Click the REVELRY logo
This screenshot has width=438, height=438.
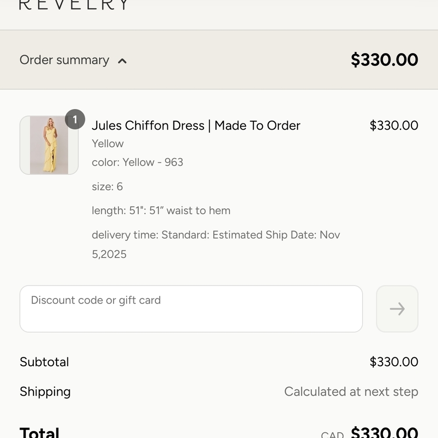pos(74,4)
